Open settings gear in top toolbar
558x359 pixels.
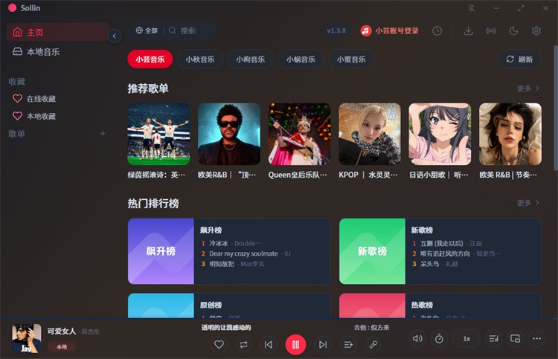pos(536,31)
